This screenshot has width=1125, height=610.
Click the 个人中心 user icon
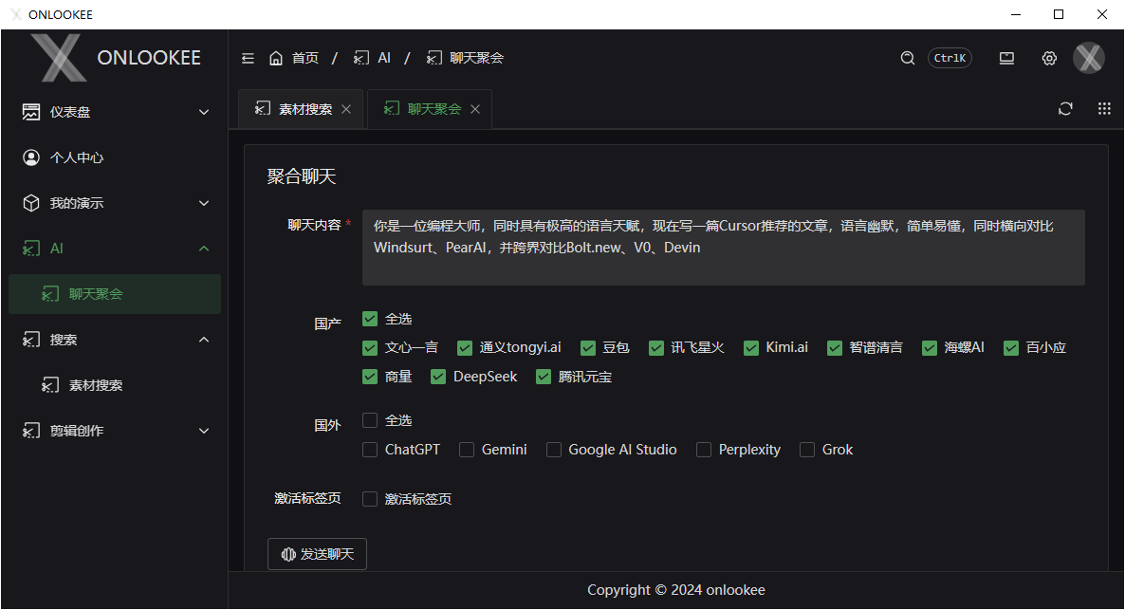[31, 157]
